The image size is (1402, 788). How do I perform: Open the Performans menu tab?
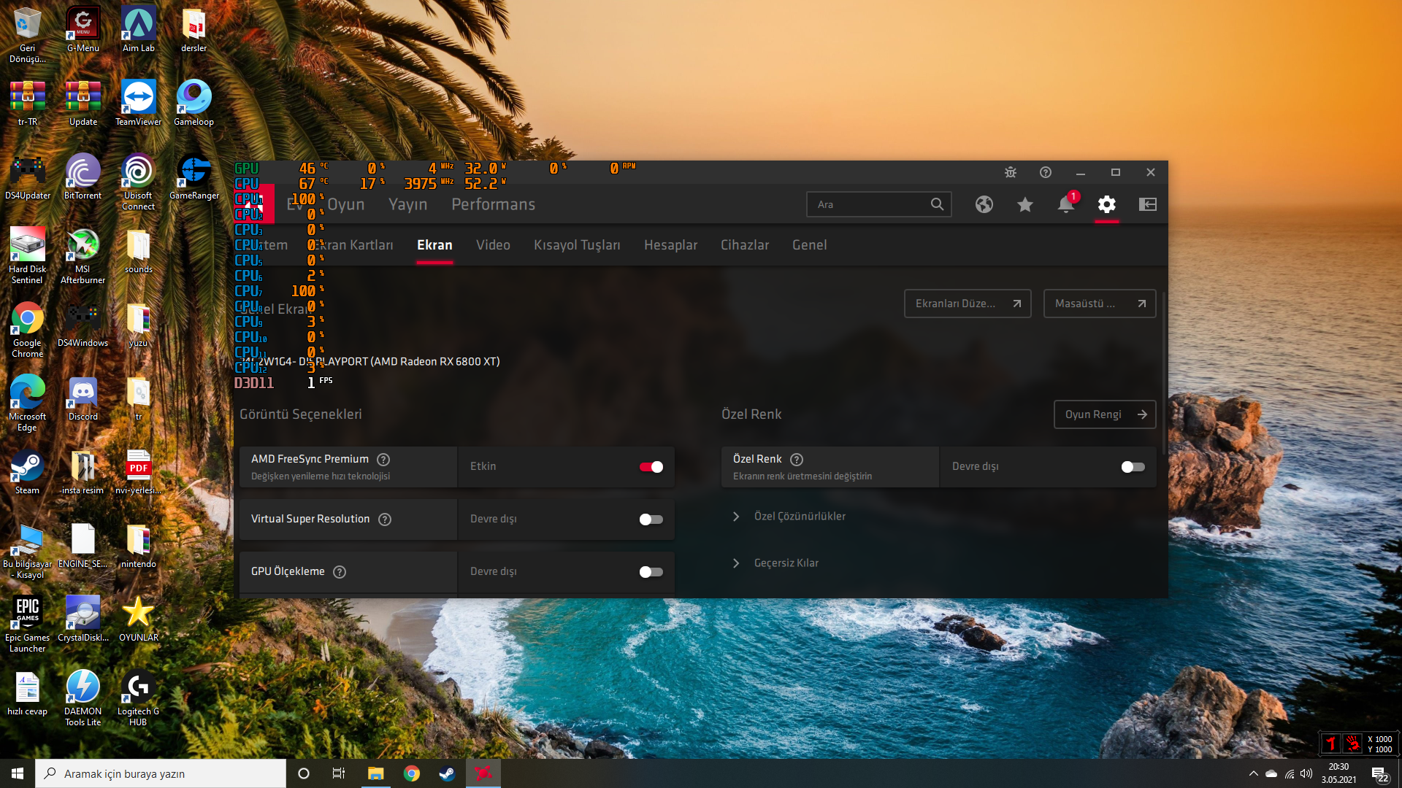click(x=493, y=205)
